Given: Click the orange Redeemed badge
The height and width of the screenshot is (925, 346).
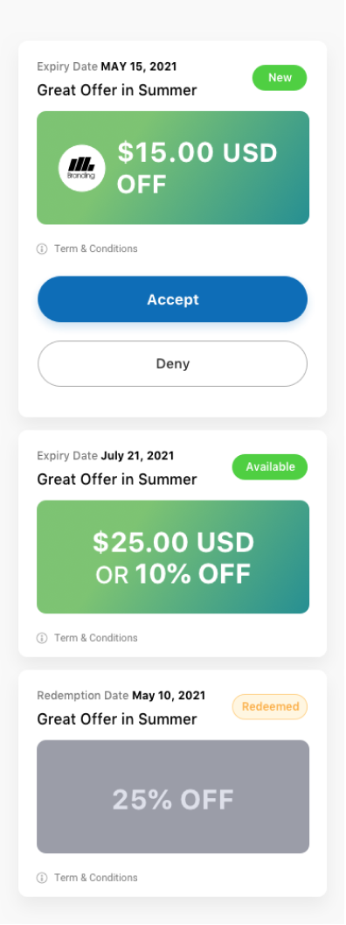Looking at the screenshot, I should [x=270, y=707].
